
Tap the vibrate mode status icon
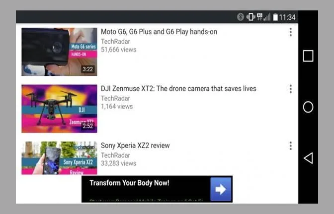point(250,17)
